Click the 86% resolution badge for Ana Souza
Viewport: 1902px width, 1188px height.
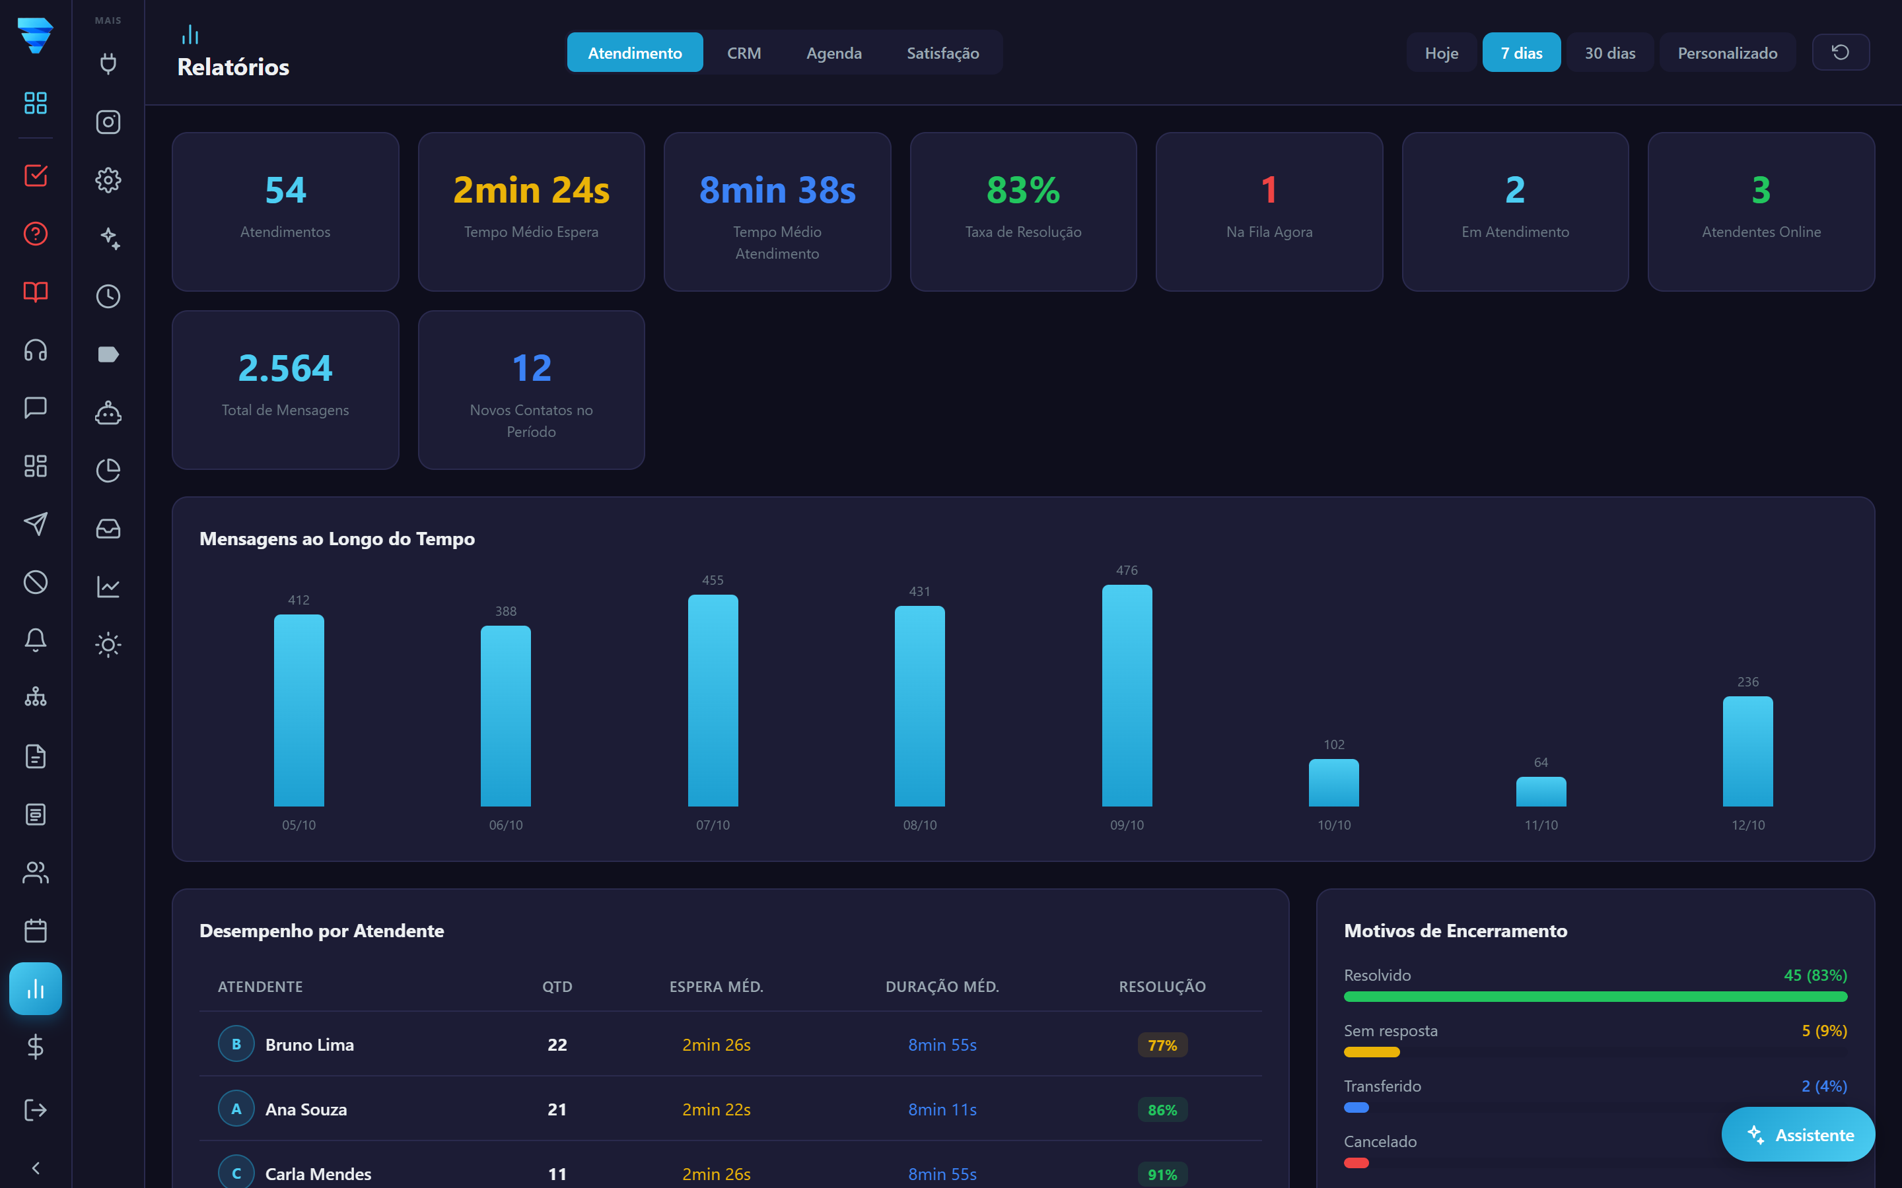[x=1162, y=1109]
